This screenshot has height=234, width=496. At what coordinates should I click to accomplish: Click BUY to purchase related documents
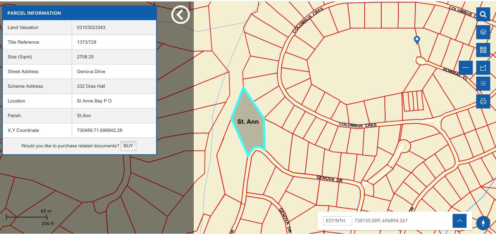pos(128,146)
